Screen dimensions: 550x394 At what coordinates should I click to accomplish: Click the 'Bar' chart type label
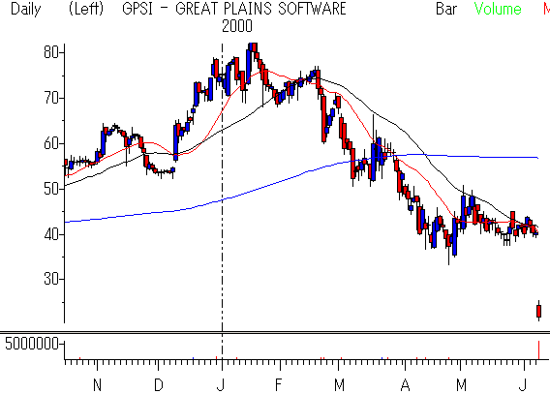pos(446,9)
